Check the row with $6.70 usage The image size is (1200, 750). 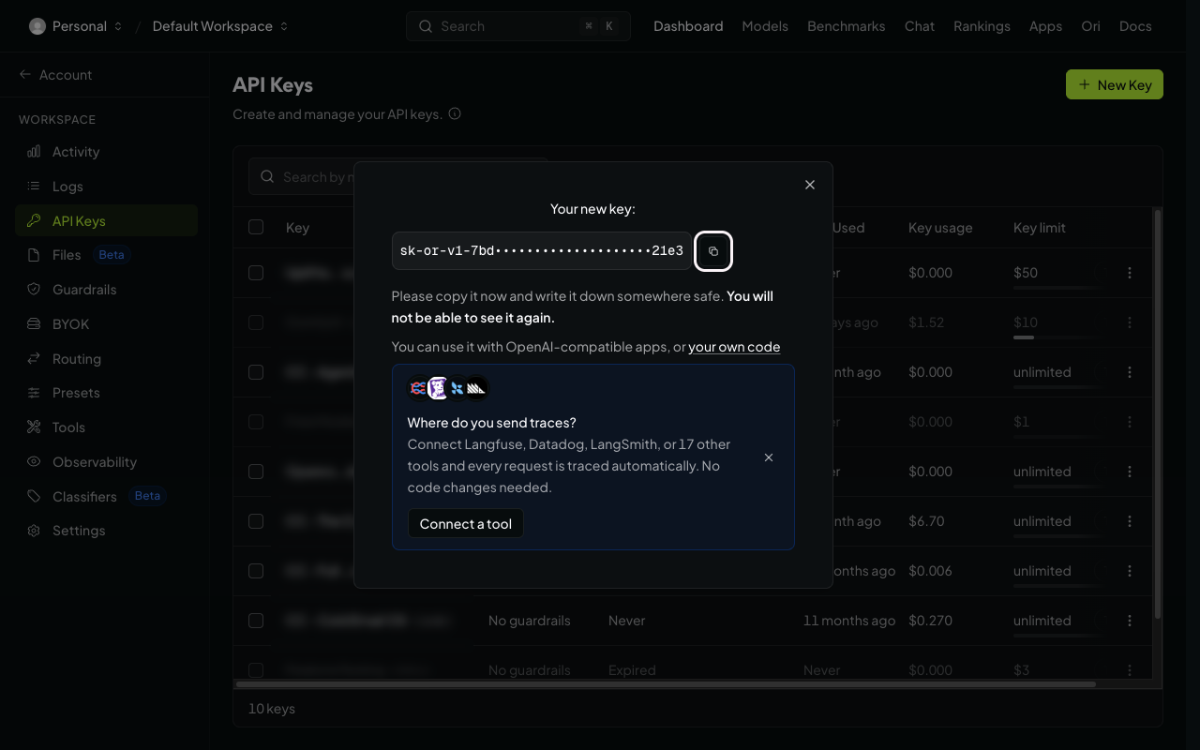(x=256, y=521)
